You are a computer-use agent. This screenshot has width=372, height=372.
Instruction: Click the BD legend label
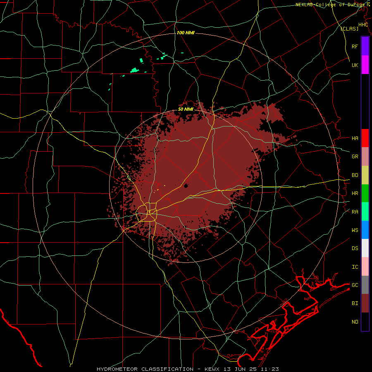click(355, 175)
